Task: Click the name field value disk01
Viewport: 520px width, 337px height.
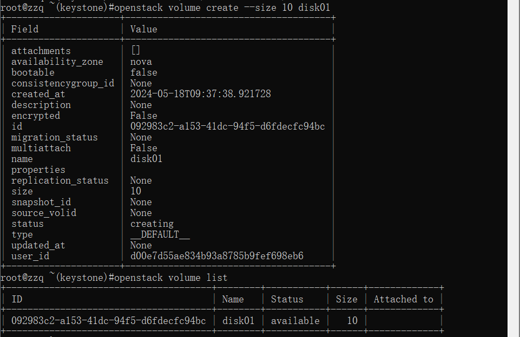Action: click(147, 159)
